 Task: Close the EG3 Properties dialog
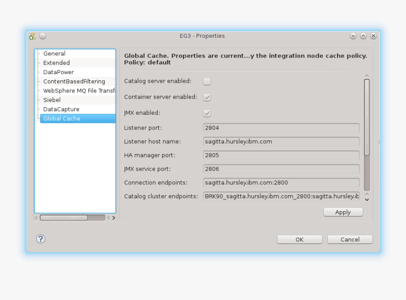[x=373, y=36]
